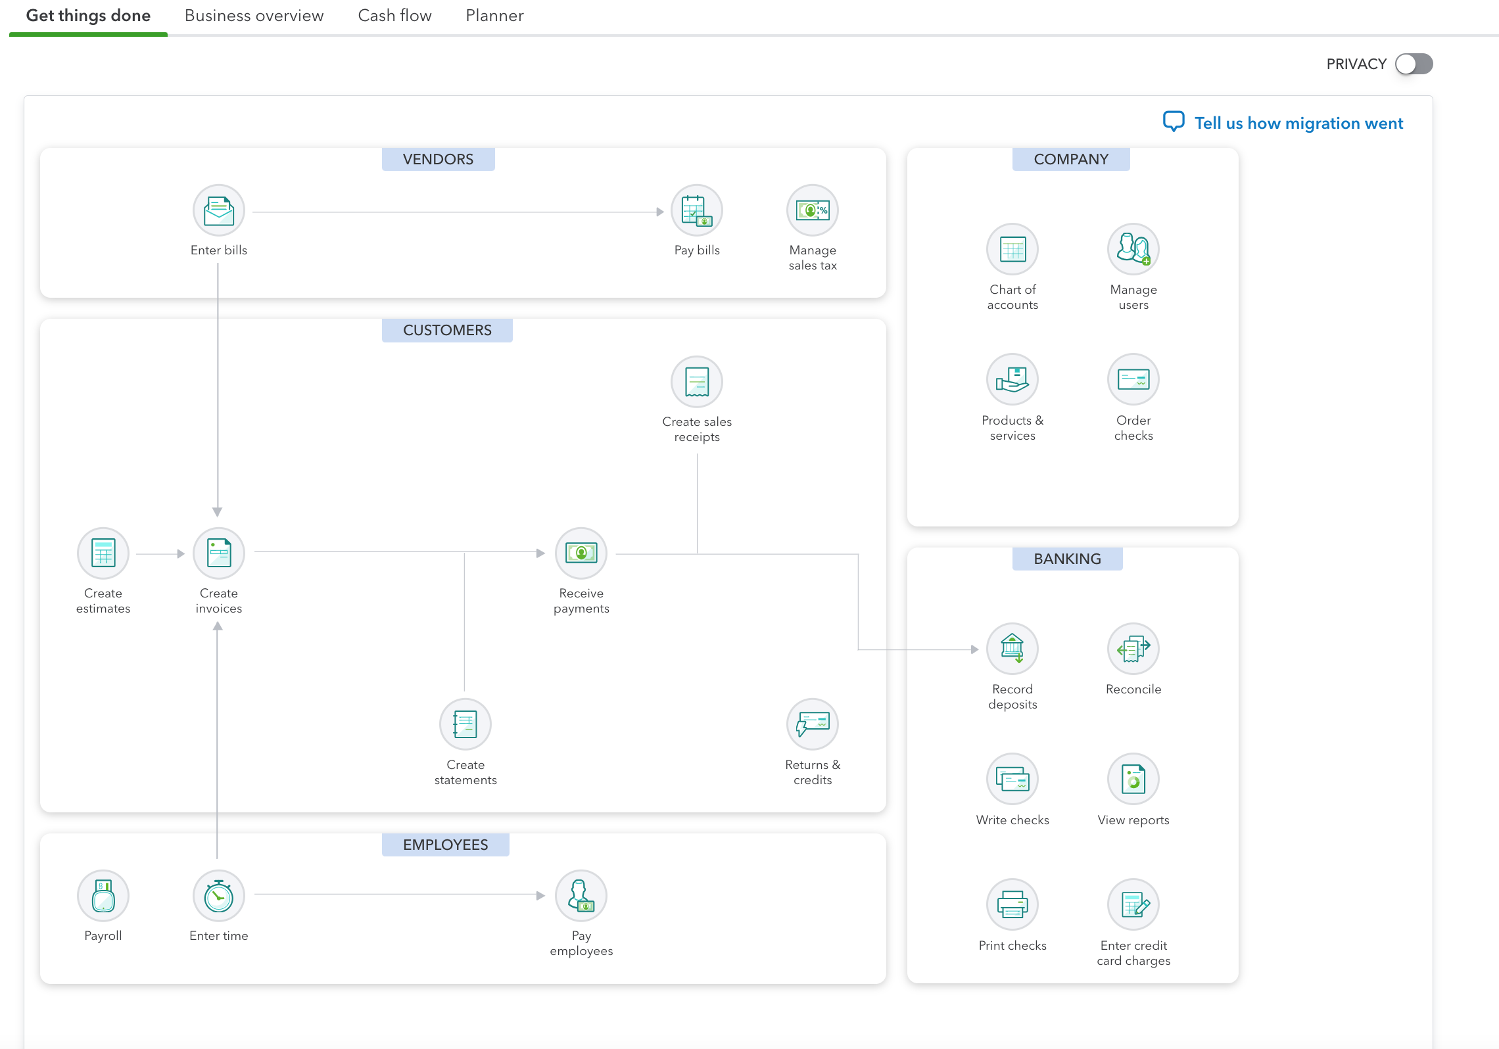Viewport: 1499px width, 1049px height.
Task: Toggle the Privacy switch
Action: coord(1414,64)
